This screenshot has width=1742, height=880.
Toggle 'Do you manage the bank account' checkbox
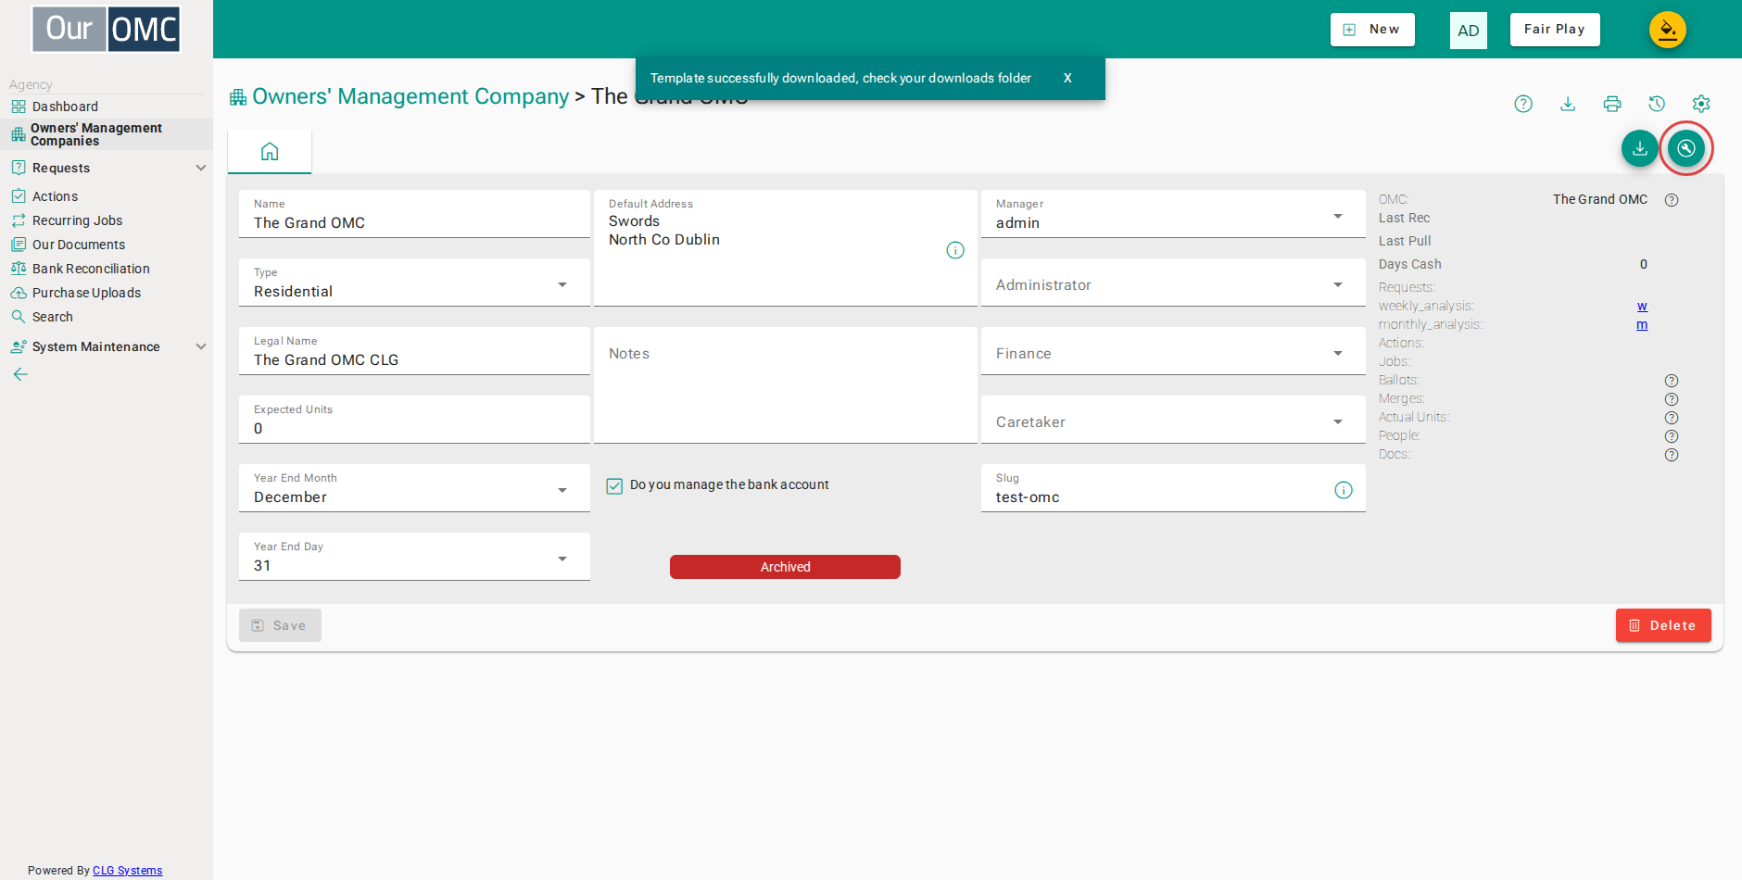pyautogui.click(x=614, y=485)
